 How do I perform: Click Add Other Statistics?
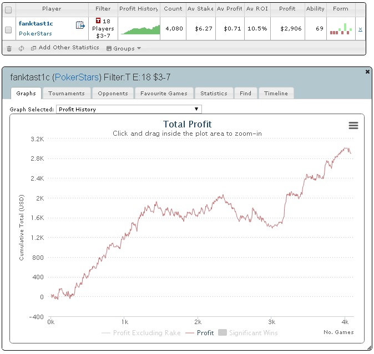65,48
